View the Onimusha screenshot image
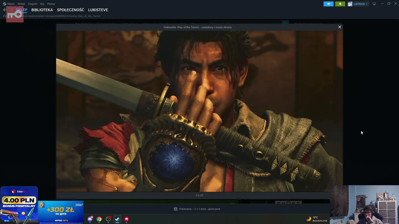 (199, 111)
